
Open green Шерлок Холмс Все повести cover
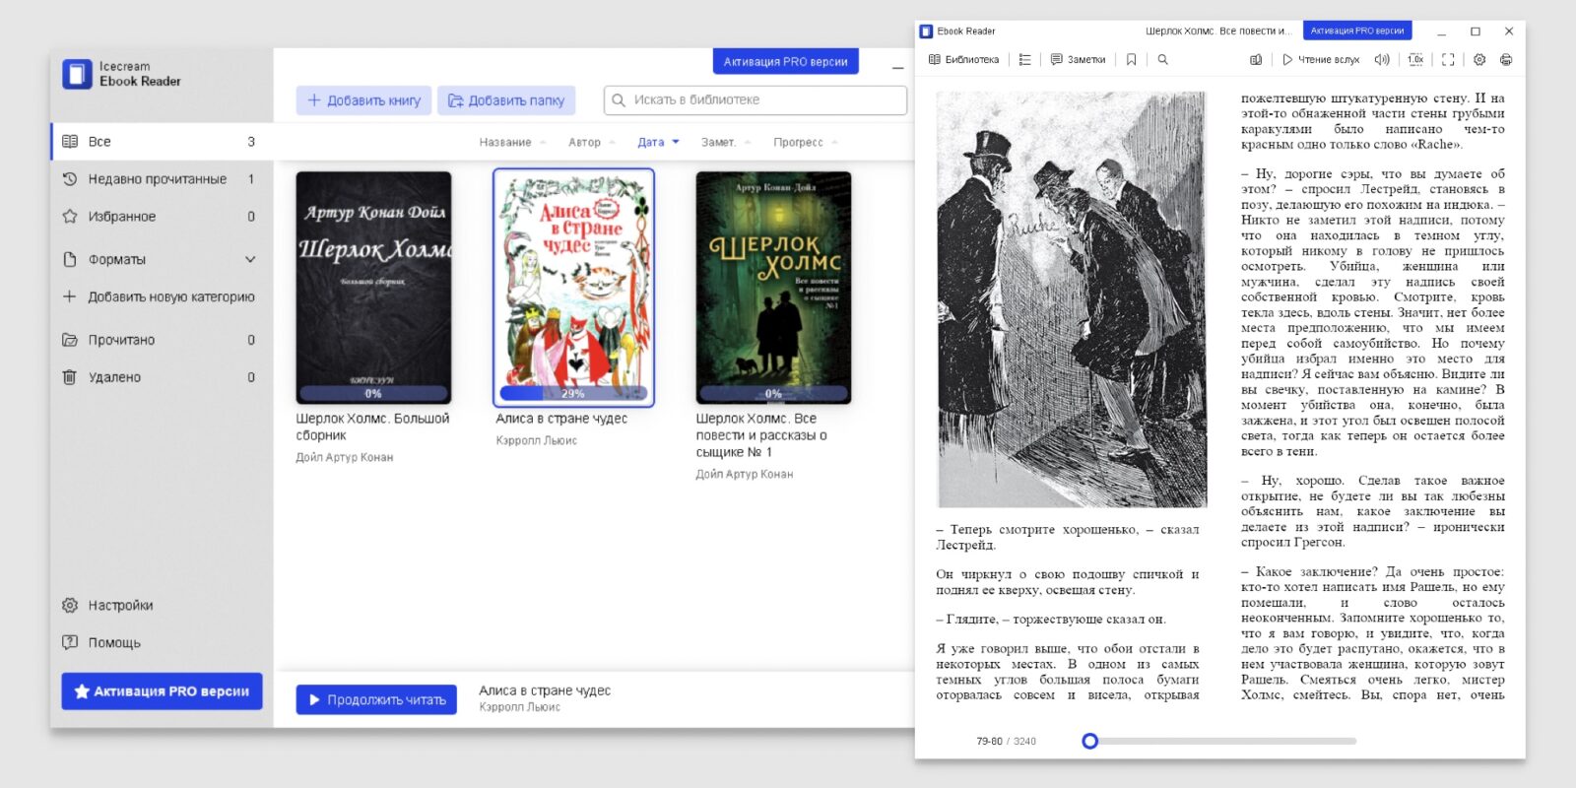tap(773, 288)
